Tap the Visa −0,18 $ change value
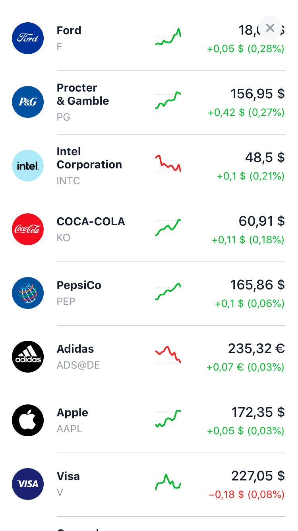The image size is (298, 531). (226, 495)
